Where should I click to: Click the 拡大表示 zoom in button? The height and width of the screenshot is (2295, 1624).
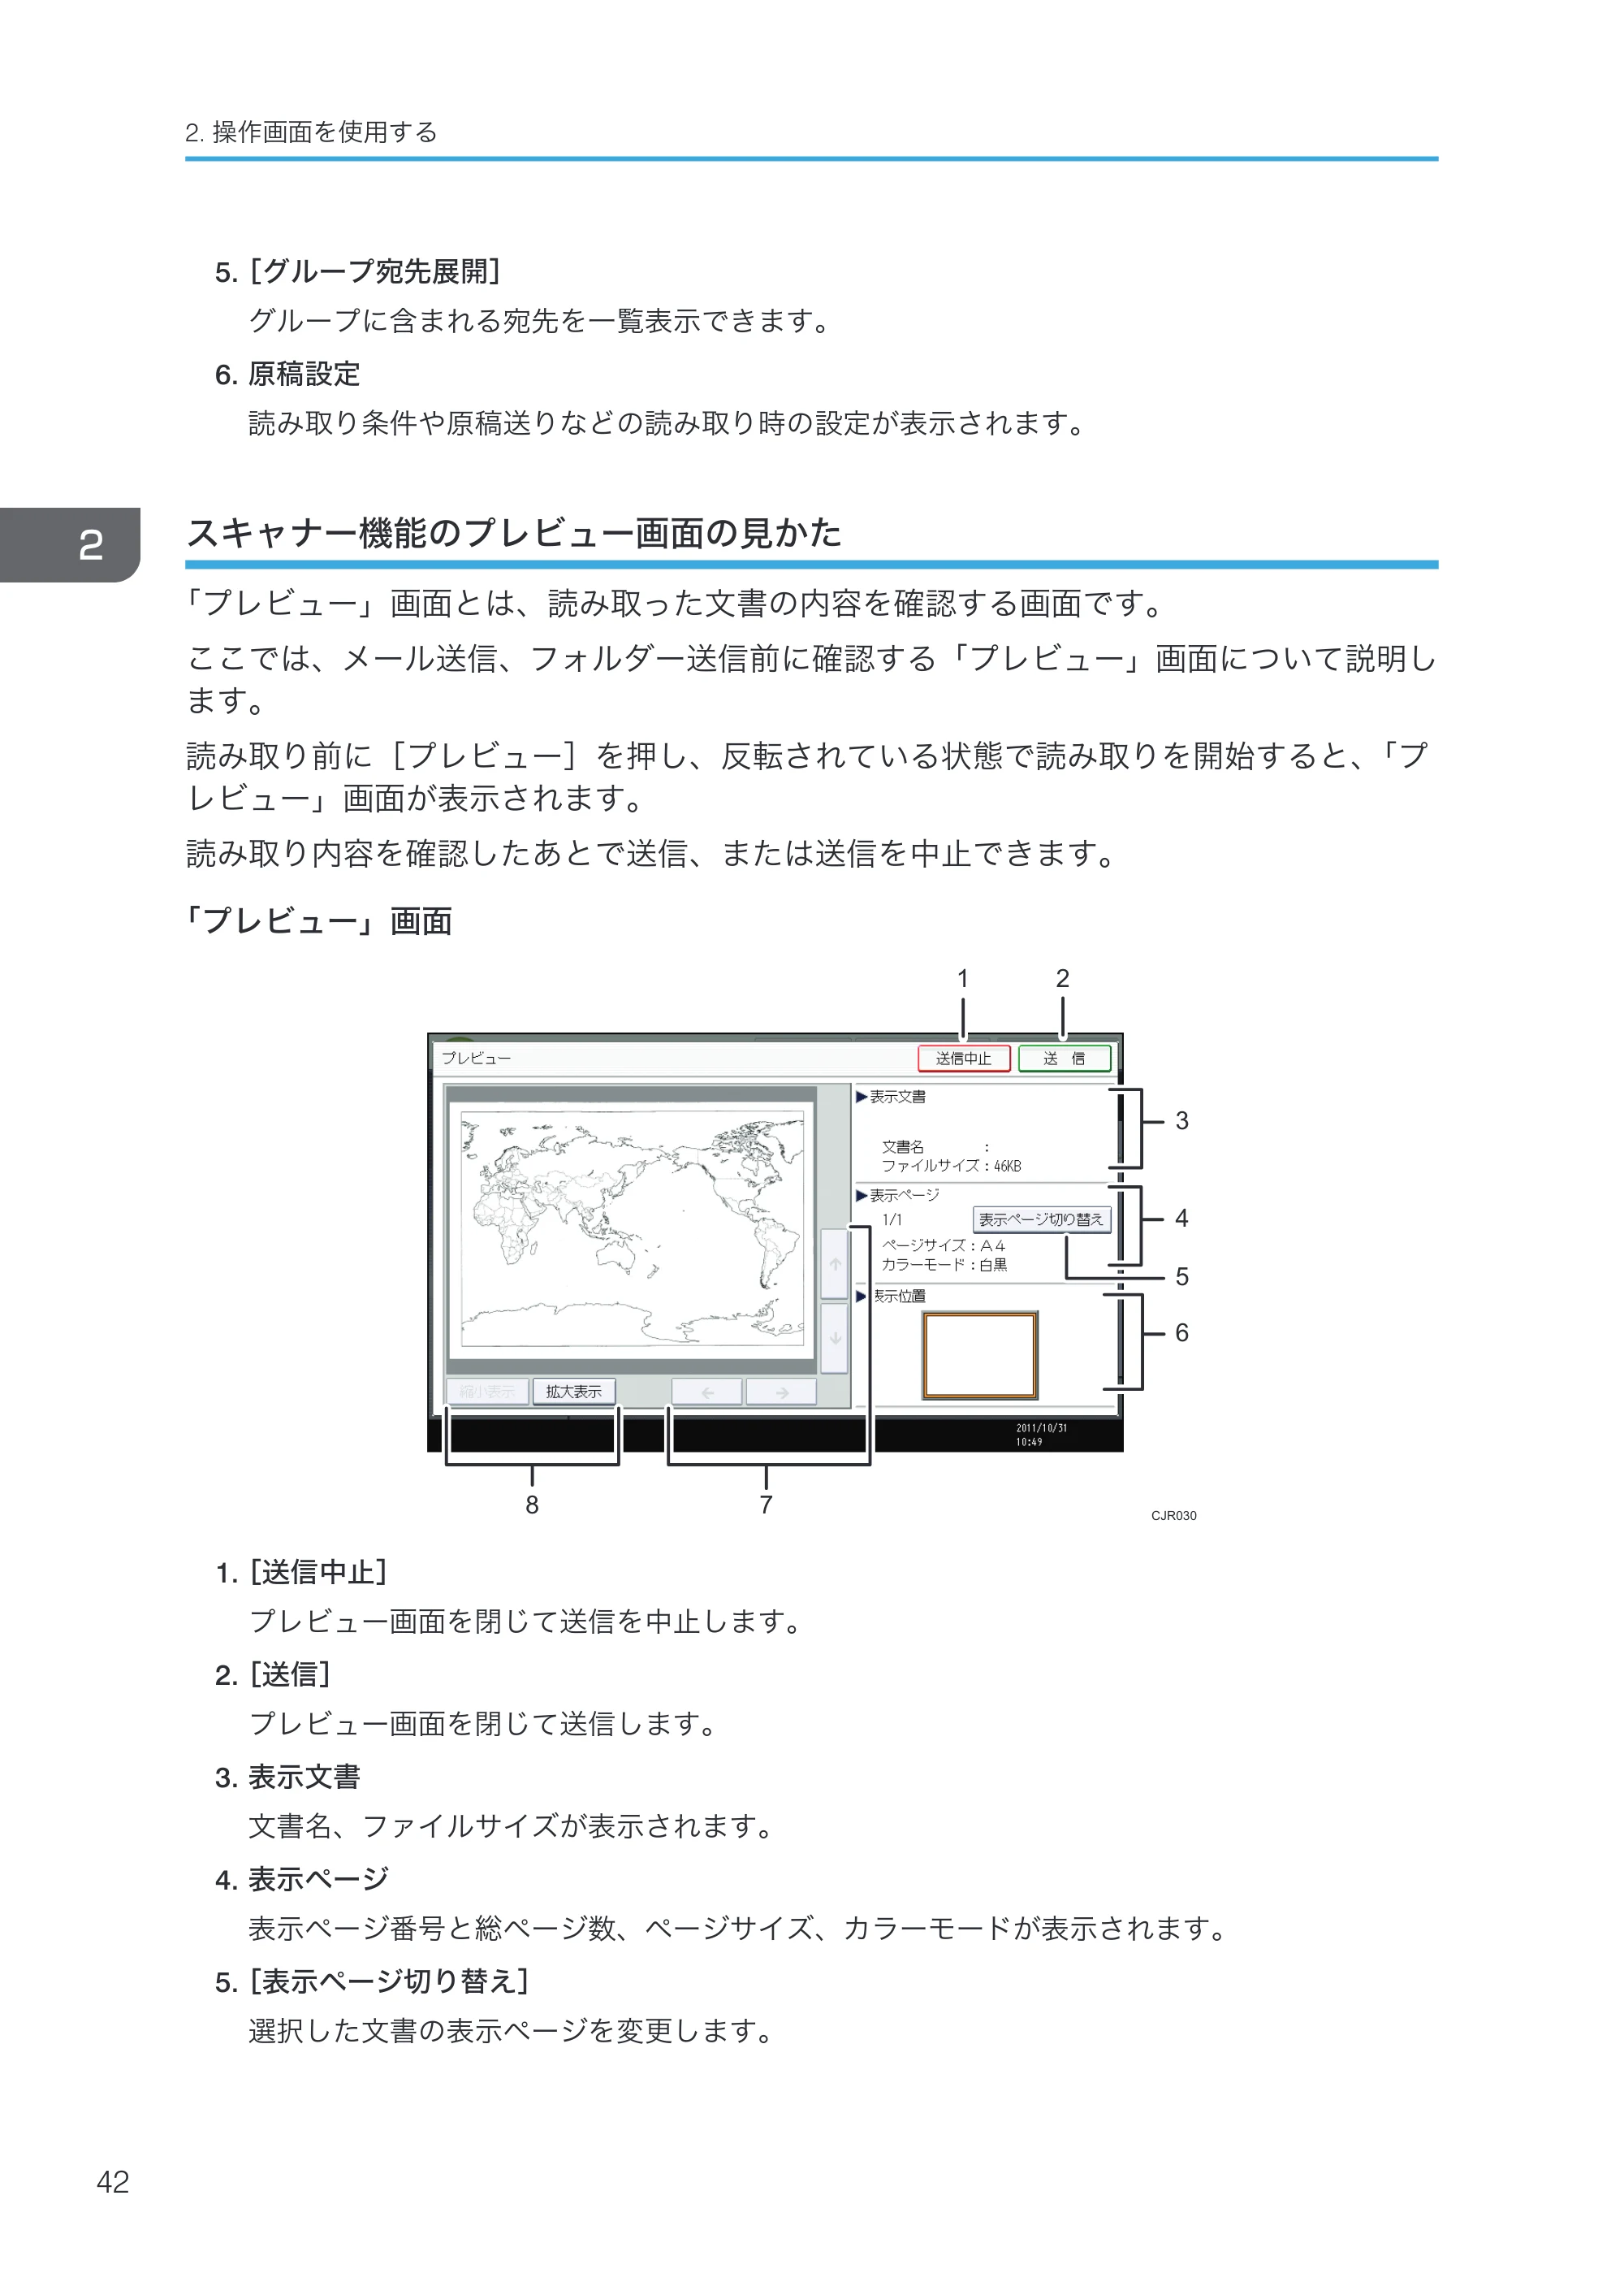(x=574, y=1392)
